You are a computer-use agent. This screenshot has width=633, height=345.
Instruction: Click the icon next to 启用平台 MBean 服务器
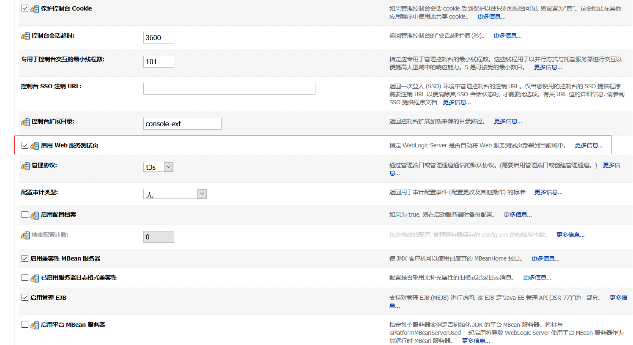35,326
